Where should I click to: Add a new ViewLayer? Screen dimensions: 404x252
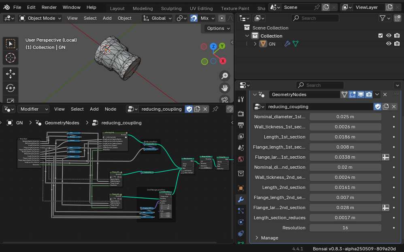[x=389, y=7]
